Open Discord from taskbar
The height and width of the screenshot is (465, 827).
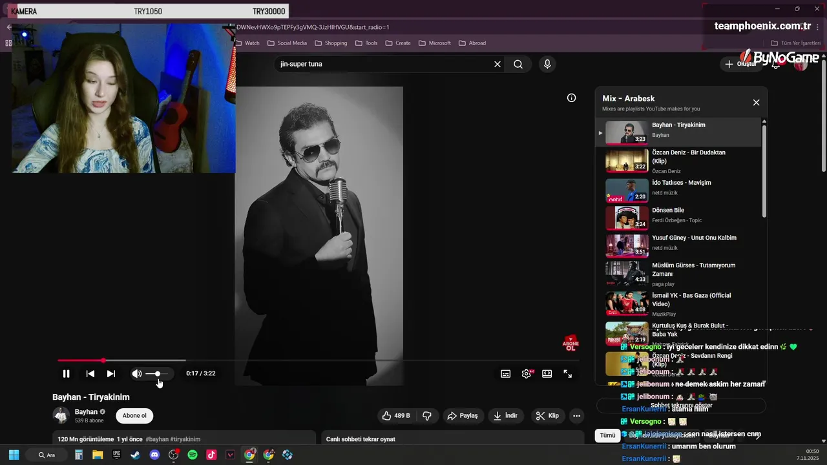point(154,455)
